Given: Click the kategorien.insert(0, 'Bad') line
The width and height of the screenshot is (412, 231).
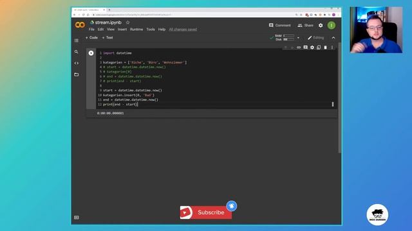Looking at the screenshot, I should pos(129,95).
